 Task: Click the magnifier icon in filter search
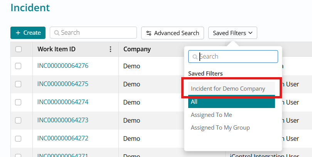pyautogui.click(x=195, y=57)
